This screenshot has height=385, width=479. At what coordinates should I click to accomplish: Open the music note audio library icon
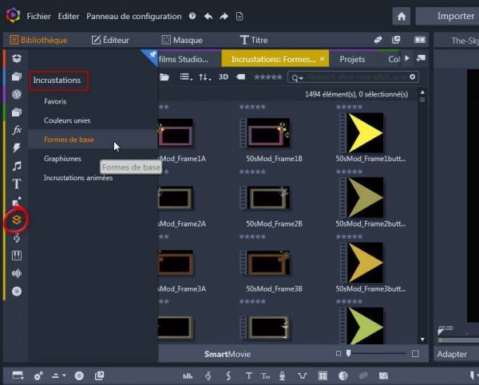[17, 166]
